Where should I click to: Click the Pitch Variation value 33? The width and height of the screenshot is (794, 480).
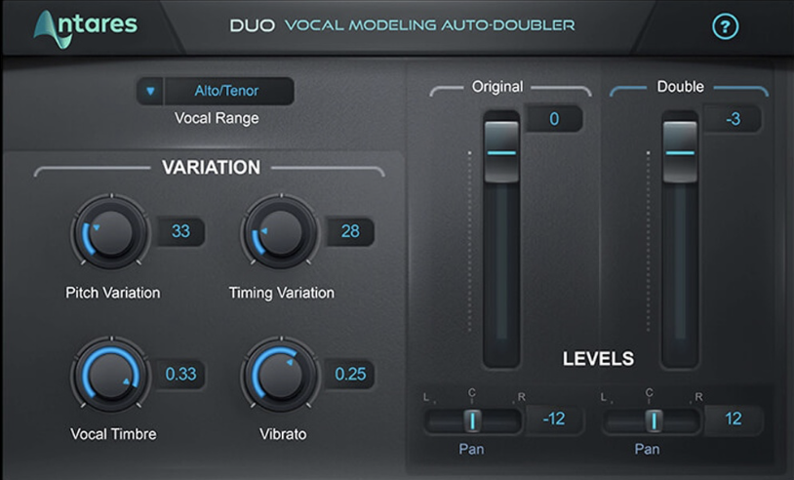180,231
